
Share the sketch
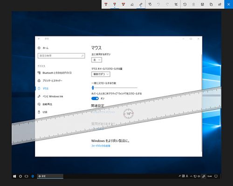219,4
